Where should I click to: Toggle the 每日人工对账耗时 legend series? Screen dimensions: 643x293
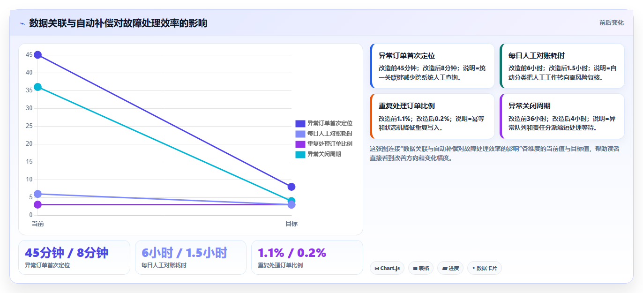[x=324, y=134]
